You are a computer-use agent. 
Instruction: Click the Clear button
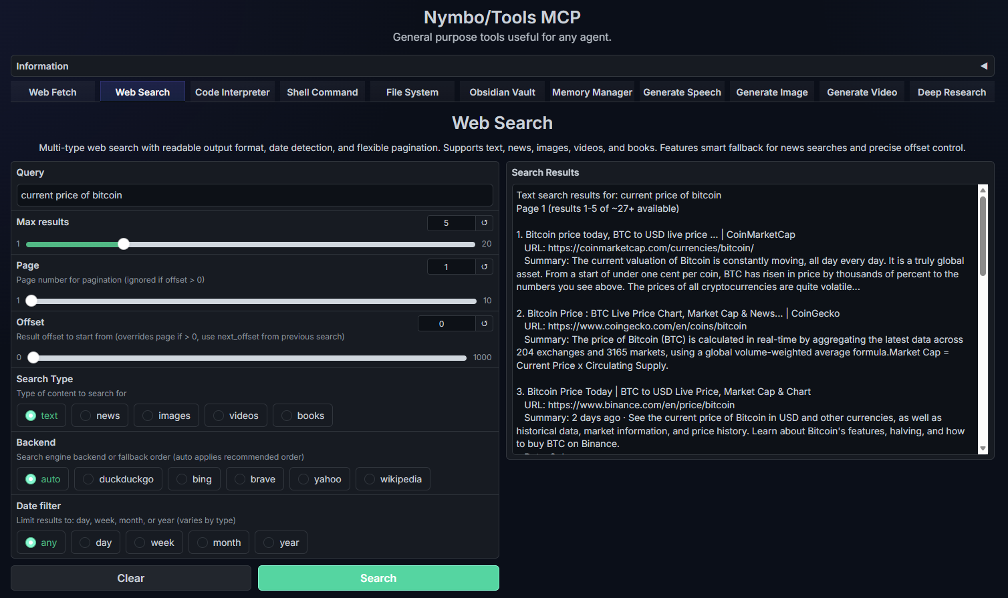(x=131, y=578)
